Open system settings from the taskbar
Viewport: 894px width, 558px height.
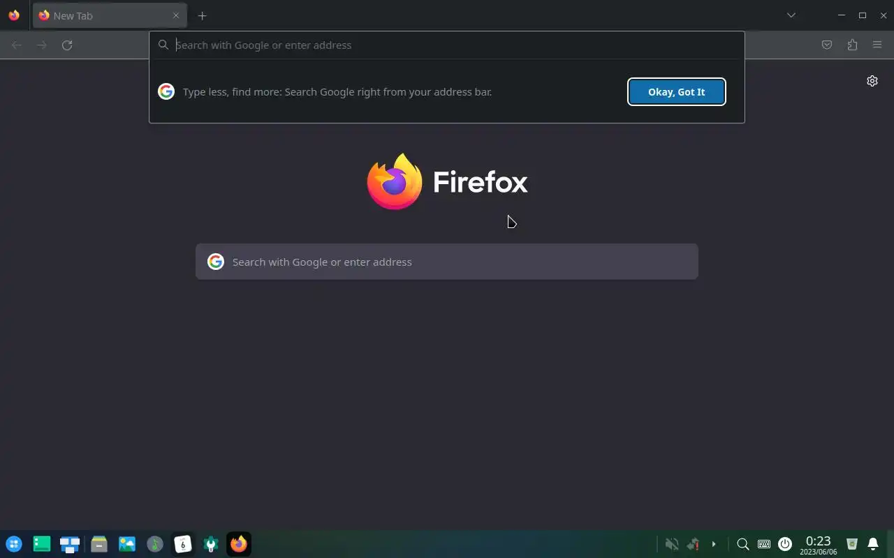click(211, 544)
